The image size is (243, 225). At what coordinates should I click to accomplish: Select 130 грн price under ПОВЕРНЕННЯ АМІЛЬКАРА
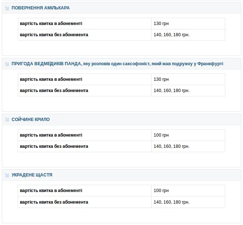(161, 24)
